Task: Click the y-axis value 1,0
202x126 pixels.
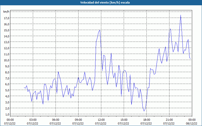Action: (x=7, y=114)
